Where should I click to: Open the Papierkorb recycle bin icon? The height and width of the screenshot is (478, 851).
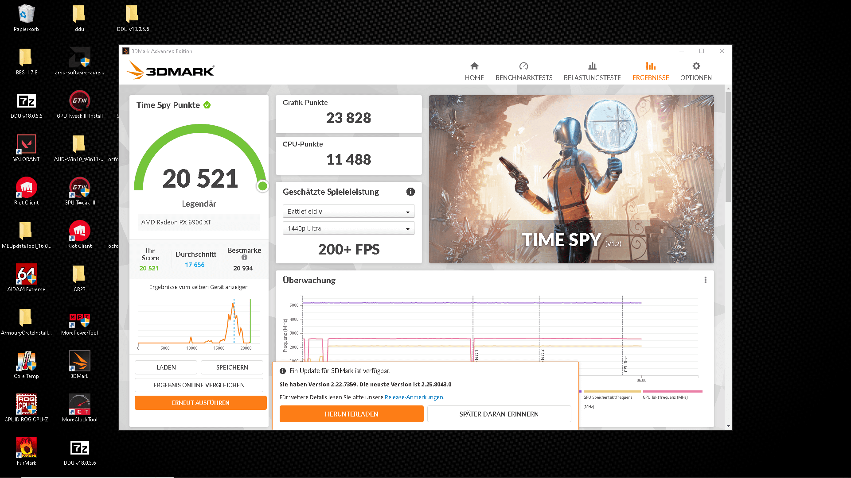26,18
